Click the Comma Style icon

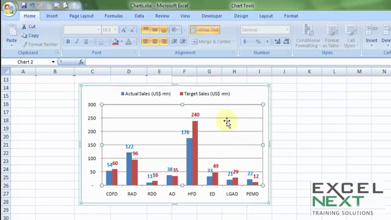(267, 42)
